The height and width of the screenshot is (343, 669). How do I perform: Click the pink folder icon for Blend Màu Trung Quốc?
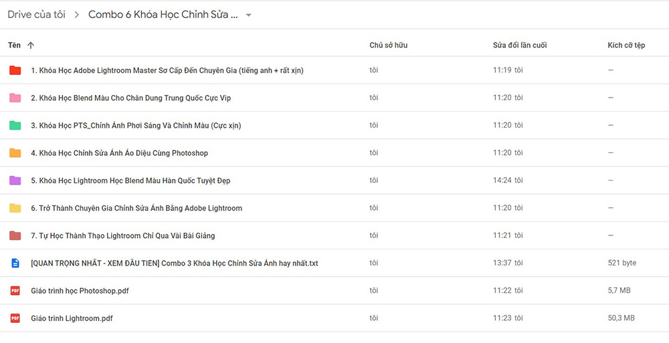click(x=15, y=98)
